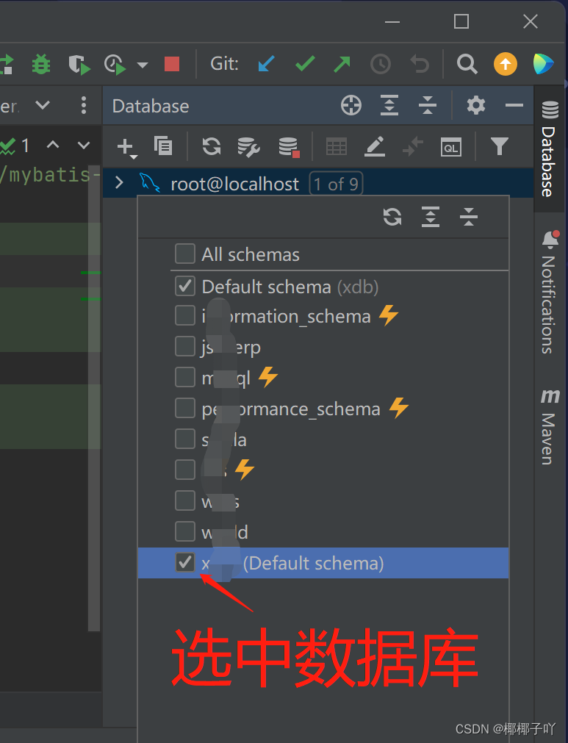568x743 pixels.
Task: Open the Database side tab
Action: point(549,149)
